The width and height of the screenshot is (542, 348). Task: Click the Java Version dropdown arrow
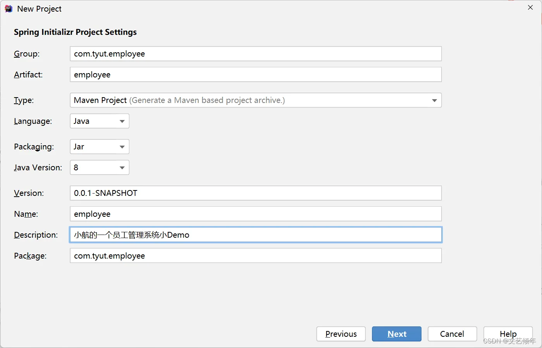[x=122, y=168]
